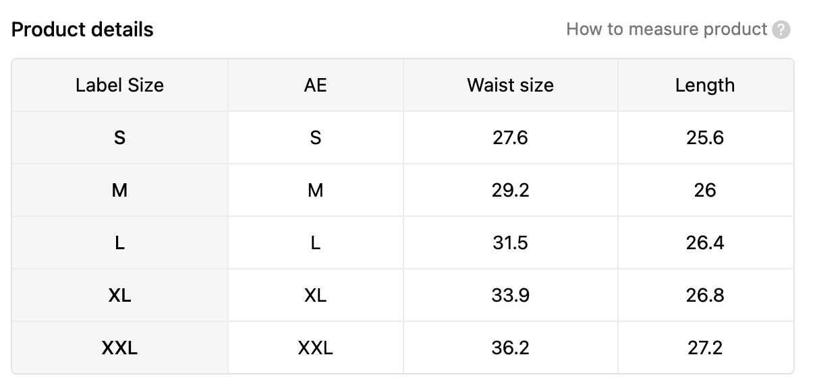Open the How to measure product link

(x=667, y=29)
